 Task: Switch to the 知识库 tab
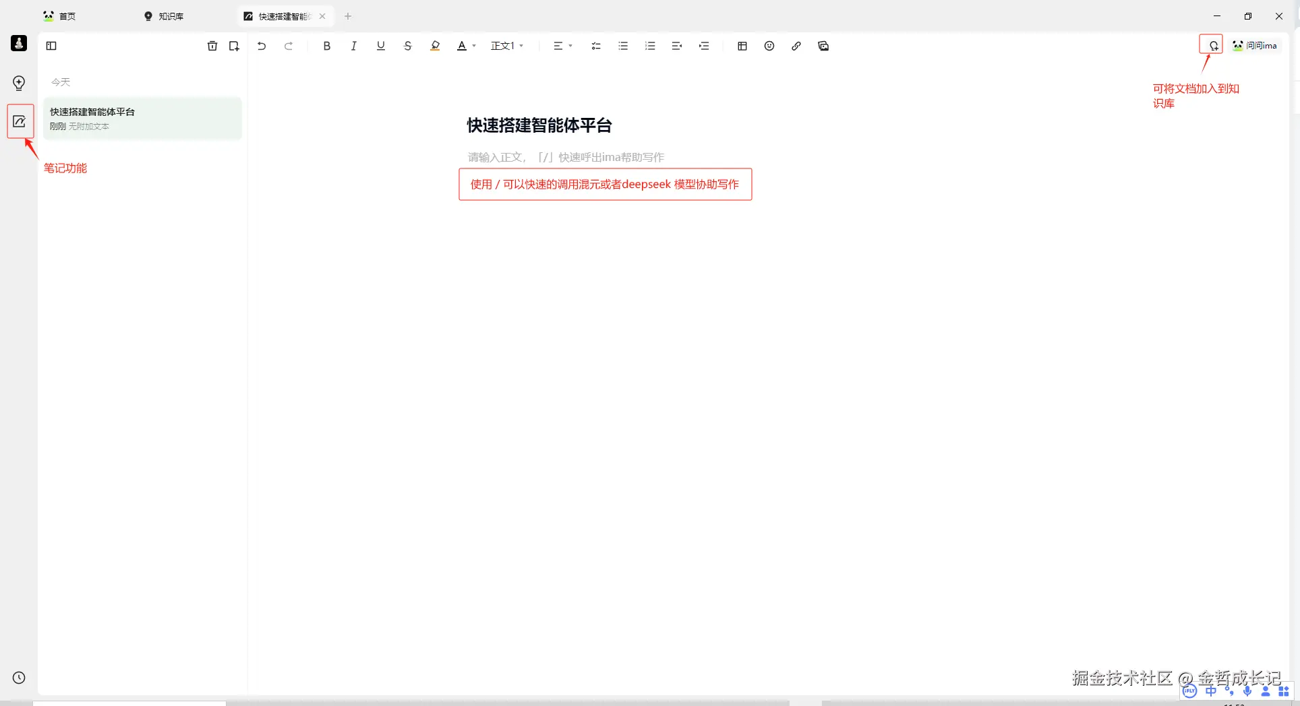(x=164, y=16)
